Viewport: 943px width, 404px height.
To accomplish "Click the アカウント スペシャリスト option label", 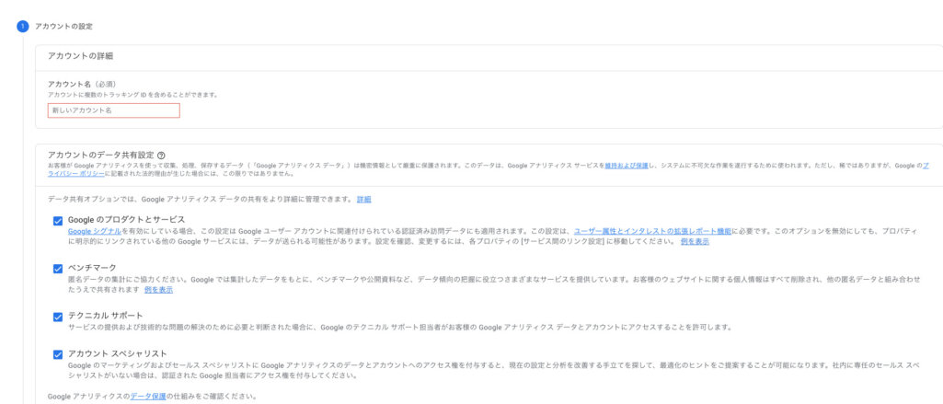I will 117,353.
